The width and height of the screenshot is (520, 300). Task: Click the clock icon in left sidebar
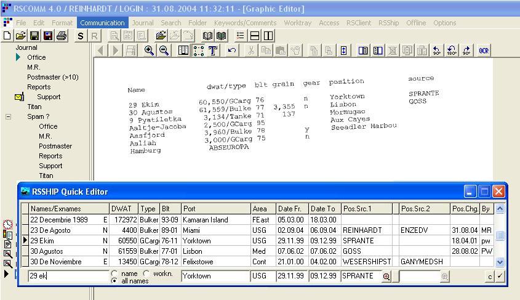[7, 224]
